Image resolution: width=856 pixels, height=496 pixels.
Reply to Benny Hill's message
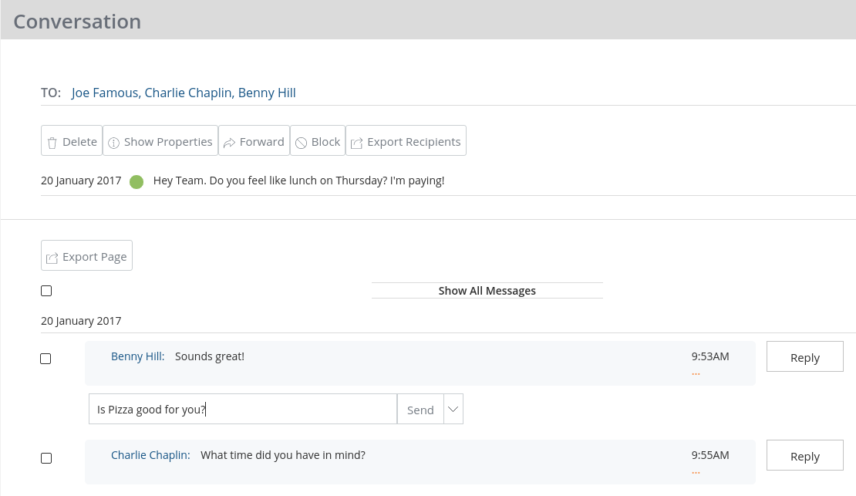tap(804, 357)
